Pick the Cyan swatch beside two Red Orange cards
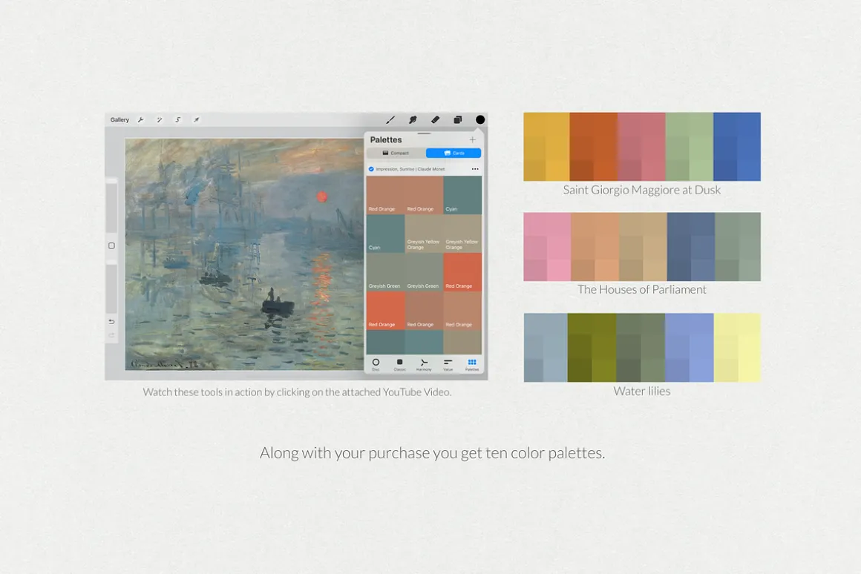861x574 pixels. (462, 195)
